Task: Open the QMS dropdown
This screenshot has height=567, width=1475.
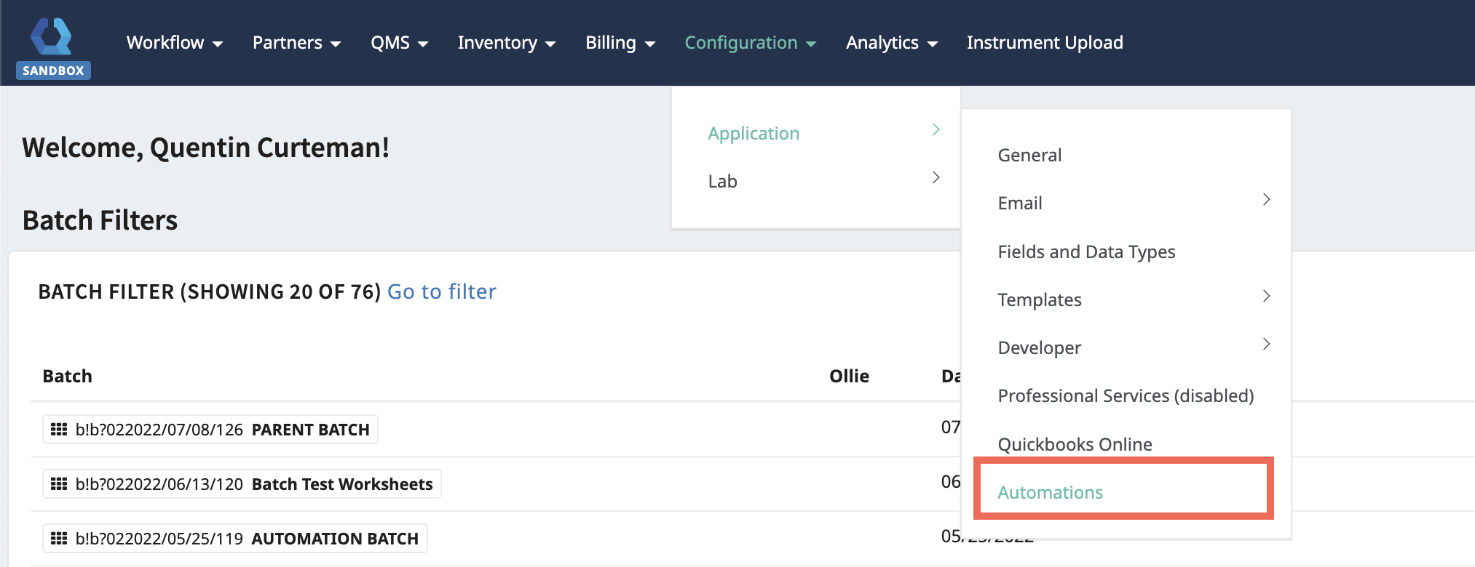Action: click(399, 43)
